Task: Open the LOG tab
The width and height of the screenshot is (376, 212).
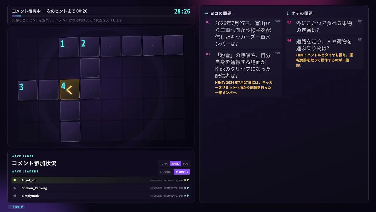Action: click(185, 164)
